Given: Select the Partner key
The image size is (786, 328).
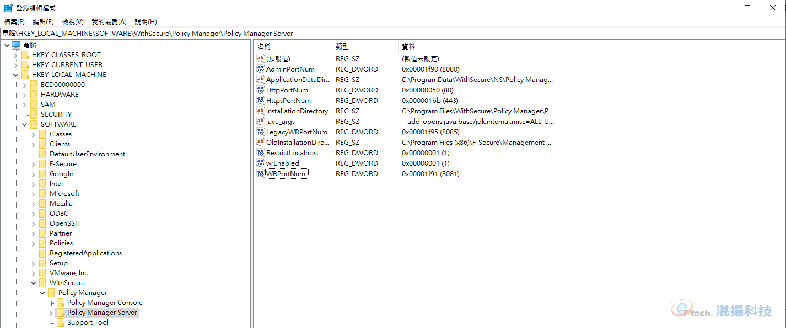Looking at the screenshot, I should (x=61, y=233).
